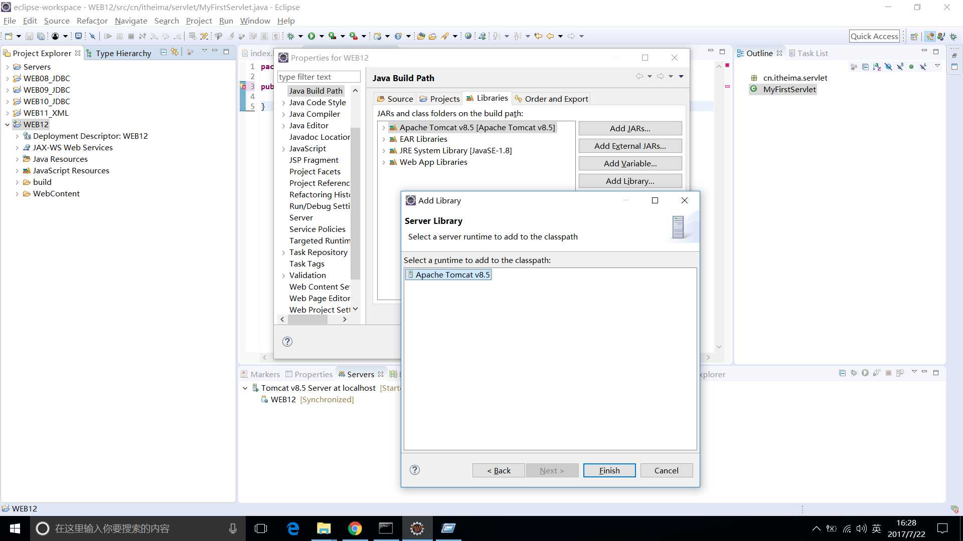Viewport: 963px width, 541px height.
Task: Toggle Link with Editor in Project Explorer
Action: pos(175,52)
